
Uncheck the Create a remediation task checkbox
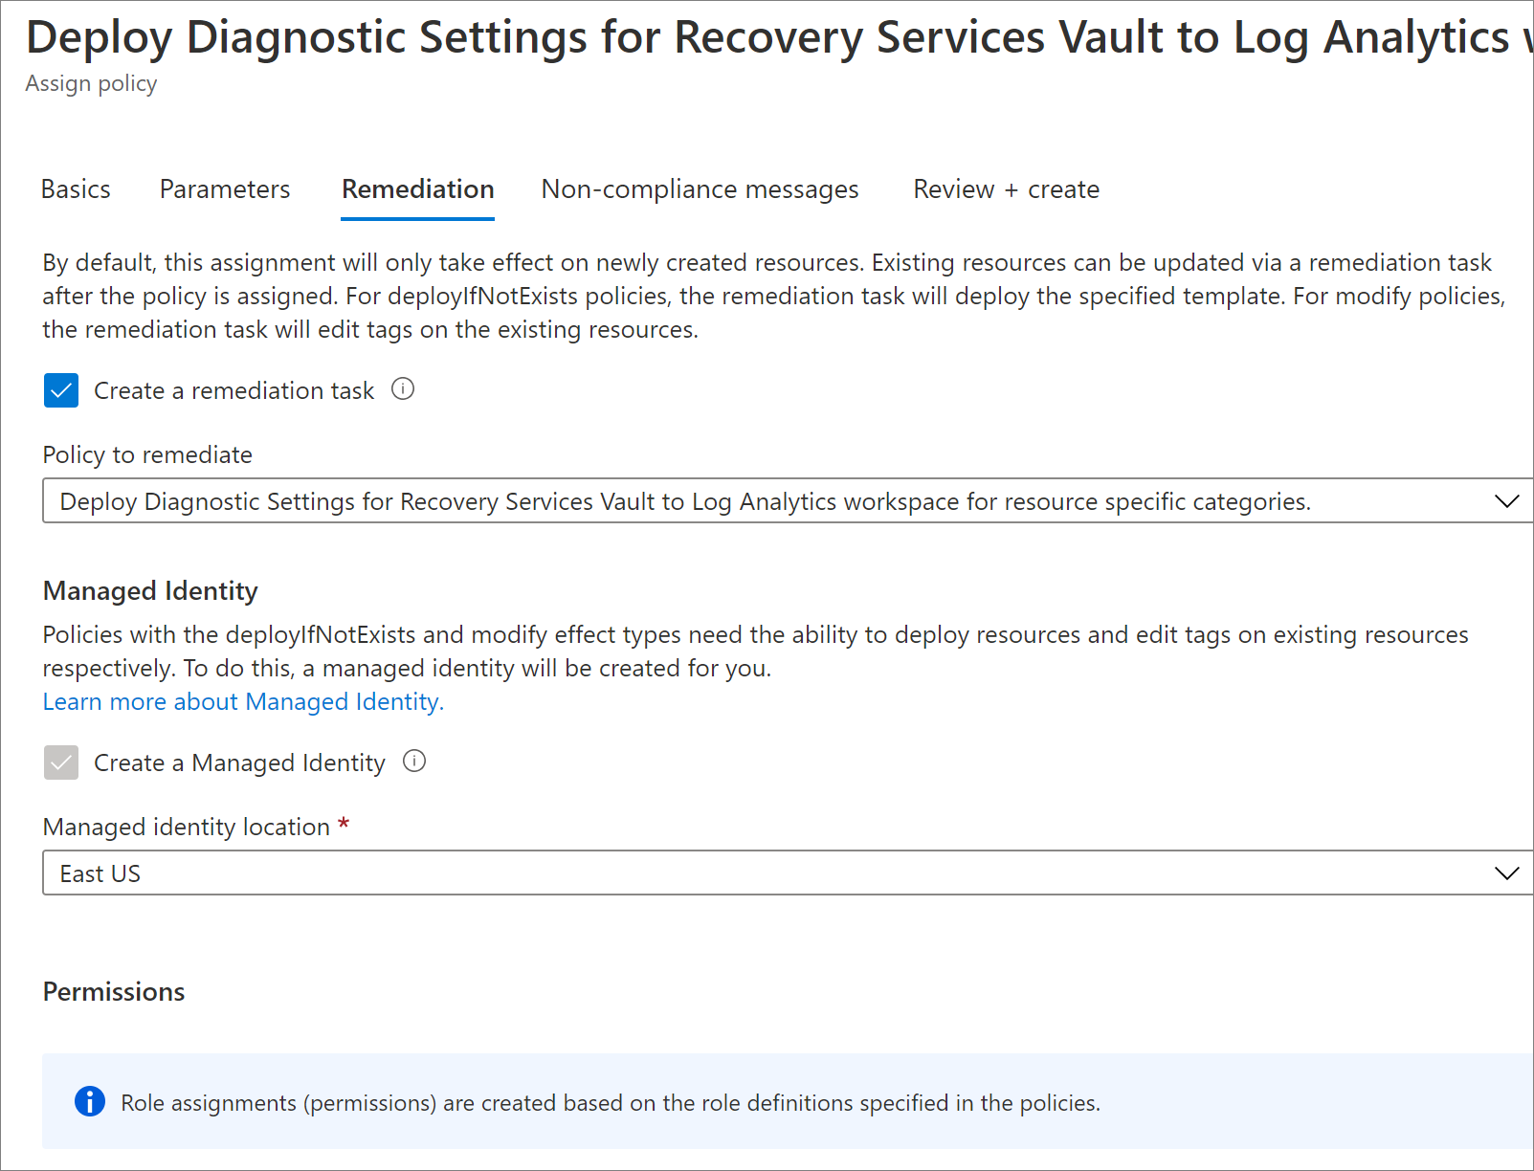[61, 390]
